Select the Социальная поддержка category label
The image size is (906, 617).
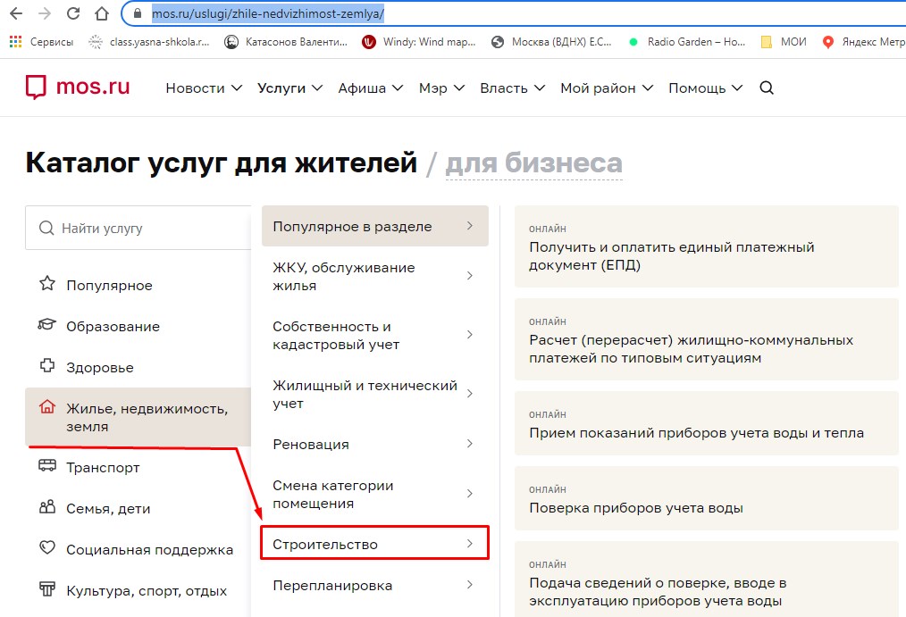[x=149, y=549]
